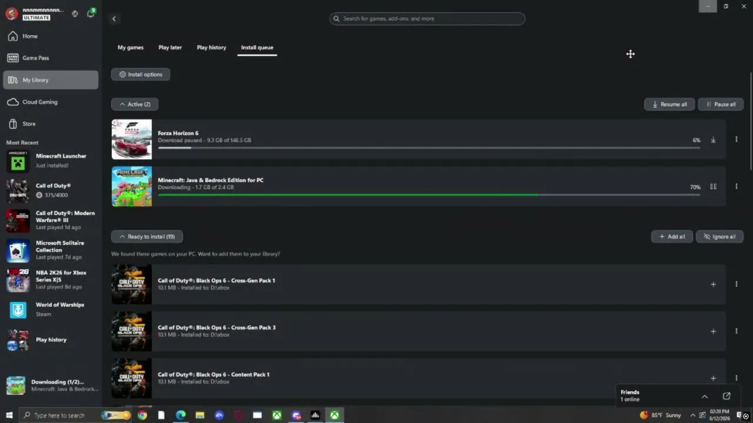Viewport: 753px width, 423px height.
Task: Open NBA 2K26 for Xbox Series X|S
Action: 51,280
